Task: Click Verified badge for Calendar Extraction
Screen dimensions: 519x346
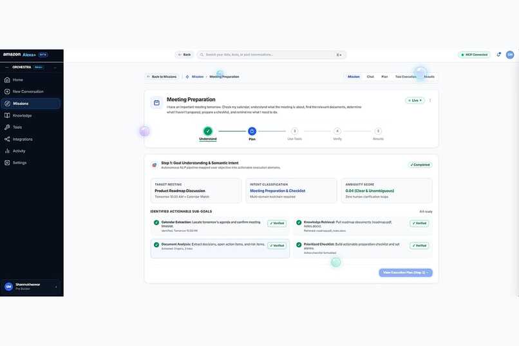Action: tap(277, 223)
